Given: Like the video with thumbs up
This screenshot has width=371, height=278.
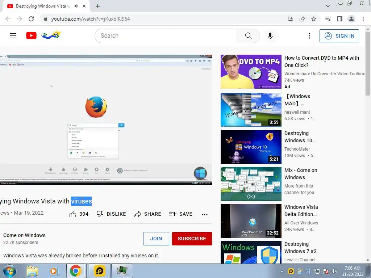Looking at the screenshot, I should tap(73, 214).
